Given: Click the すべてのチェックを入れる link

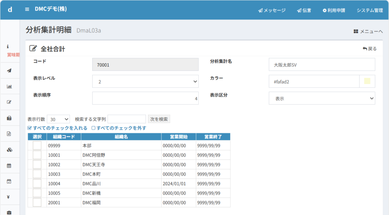Looking at the screenshot, I should pos(57,128).
